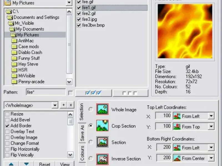Screen dimensions: 222x166
Task: Uncheck the fire.gif file checkbox
Action: pyautogui.click(x=79, y=2)
